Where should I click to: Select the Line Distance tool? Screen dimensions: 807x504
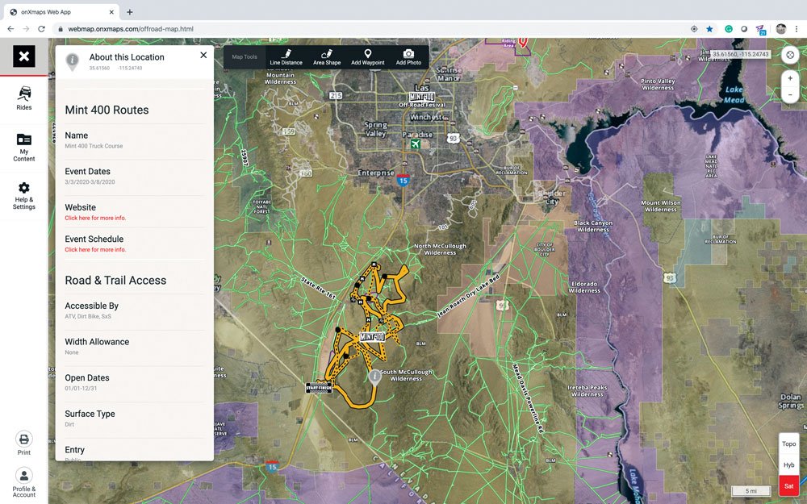[x=286, y=57]
